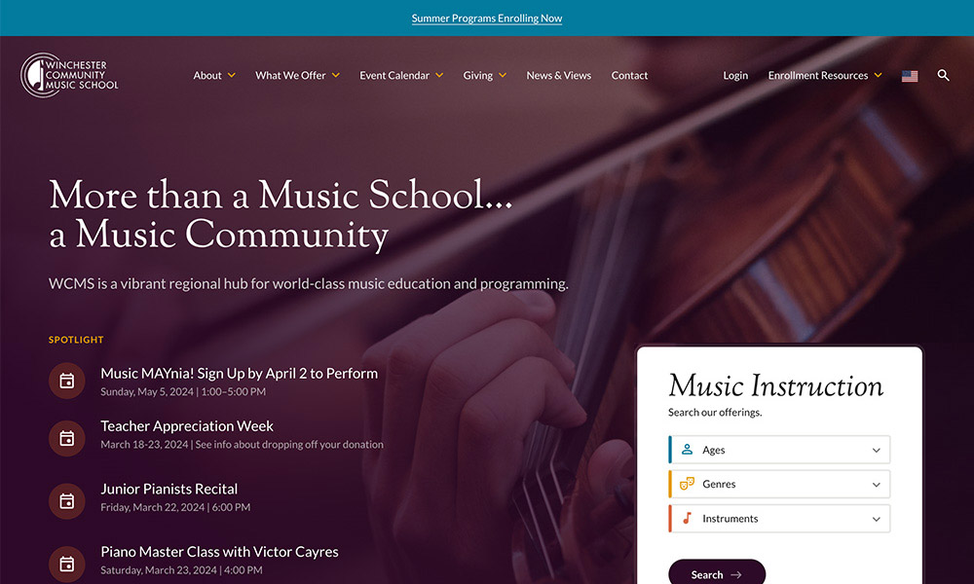The image size is (974, 584).
Task: Expand the Ages dropdown
Action: pyautogui.click(x=779, y=450)
